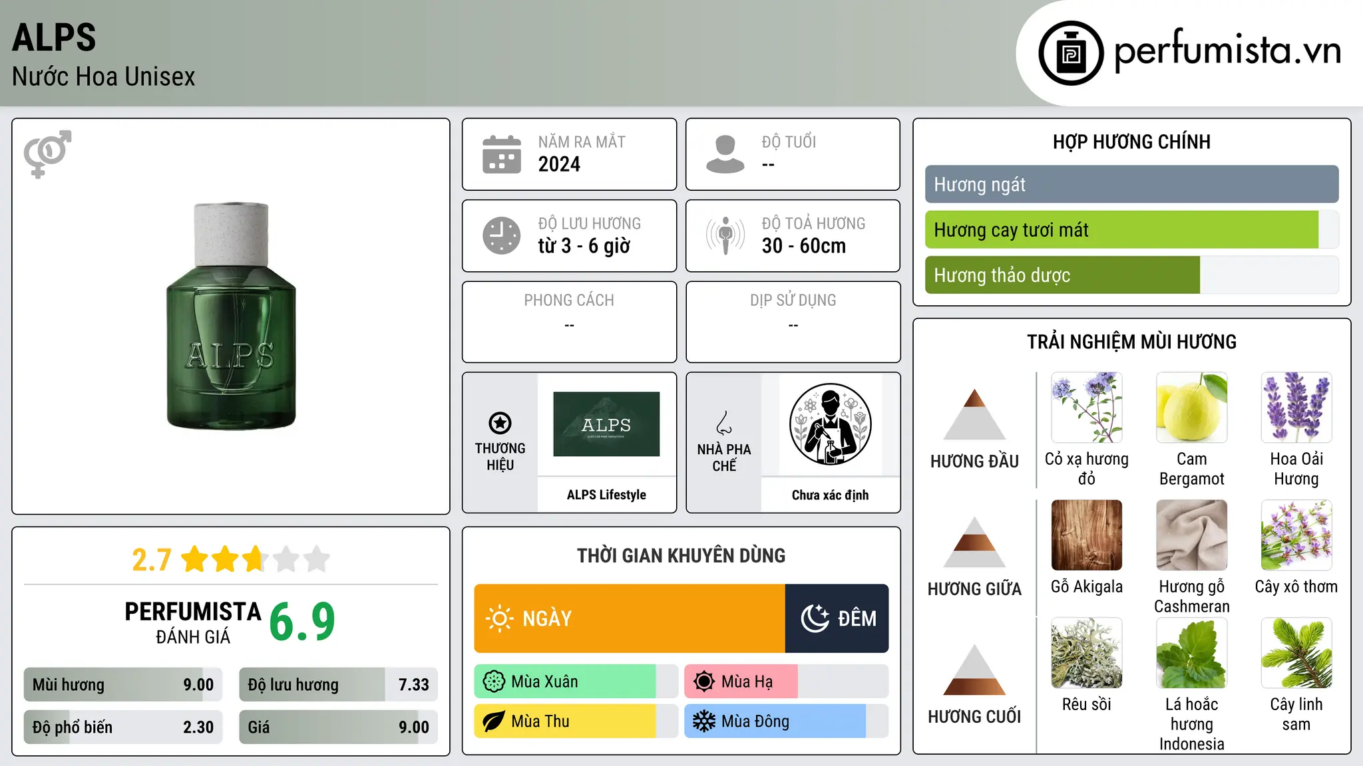Click the unisex gender symbol icon
The image size is (1363, 766).
pos(47,154)
